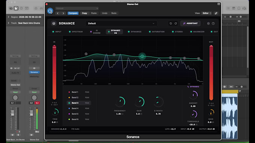This screenshot has height=143, width=255.
Task: Select the Dynamic EQ tab
Action: pos(114,32)
